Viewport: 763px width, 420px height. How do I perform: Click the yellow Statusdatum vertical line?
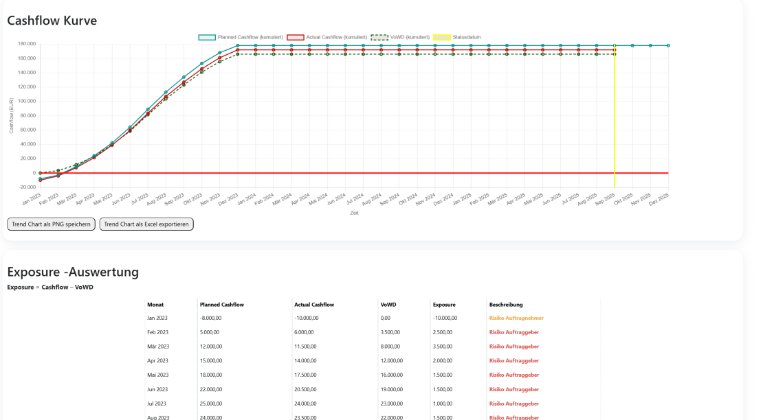615,137
